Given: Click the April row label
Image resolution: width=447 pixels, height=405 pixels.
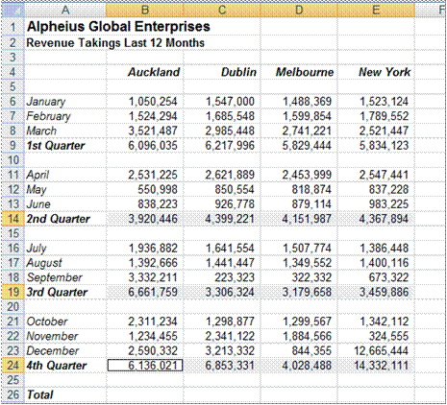Looking at the screenshot, I should [65, 175].
